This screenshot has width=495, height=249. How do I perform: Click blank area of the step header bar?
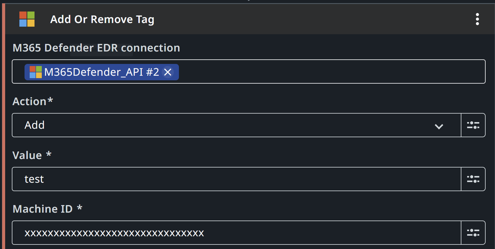(x=312, y=19)
